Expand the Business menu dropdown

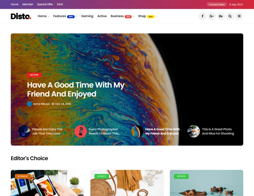[134, 16]
